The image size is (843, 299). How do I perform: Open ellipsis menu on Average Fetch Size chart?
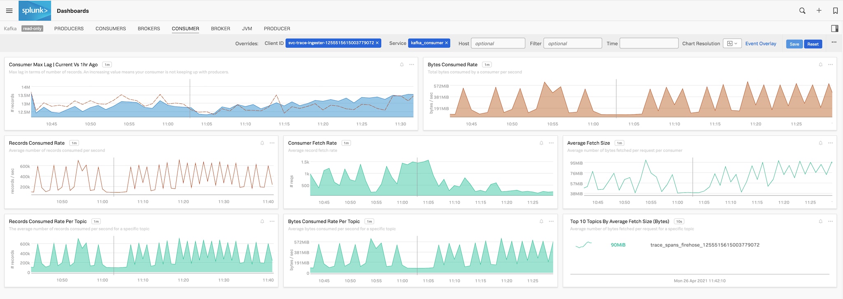click(830, 143)
